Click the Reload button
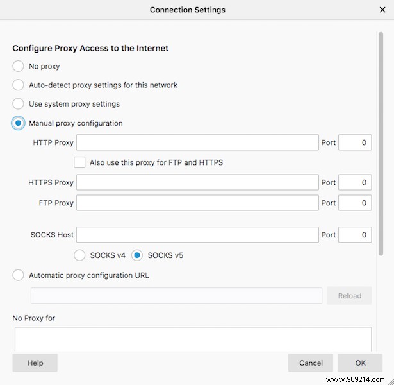 tap(349, 296)
